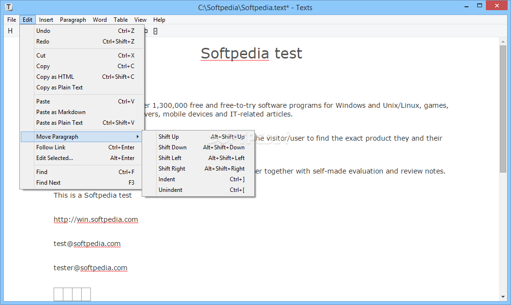Choose Shift Up in submenu
The image size is (511, 305).
(x=199, y=136)
